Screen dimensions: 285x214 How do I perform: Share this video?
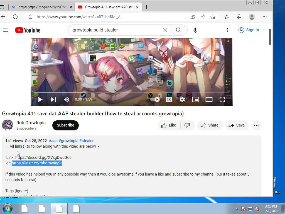[x=210, y=125]
